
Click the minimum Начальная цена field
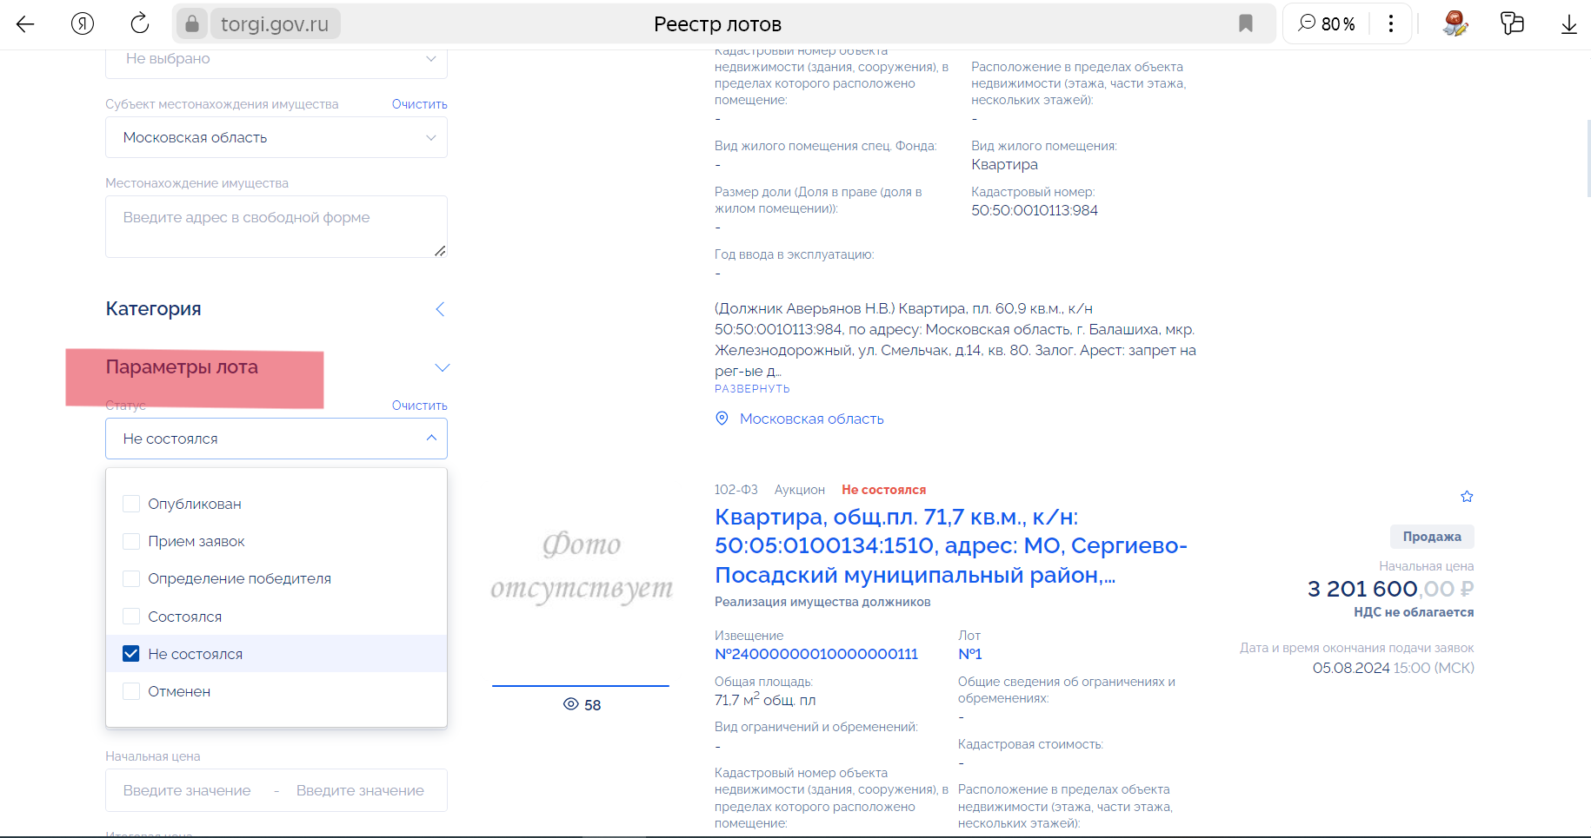(187, 790)
